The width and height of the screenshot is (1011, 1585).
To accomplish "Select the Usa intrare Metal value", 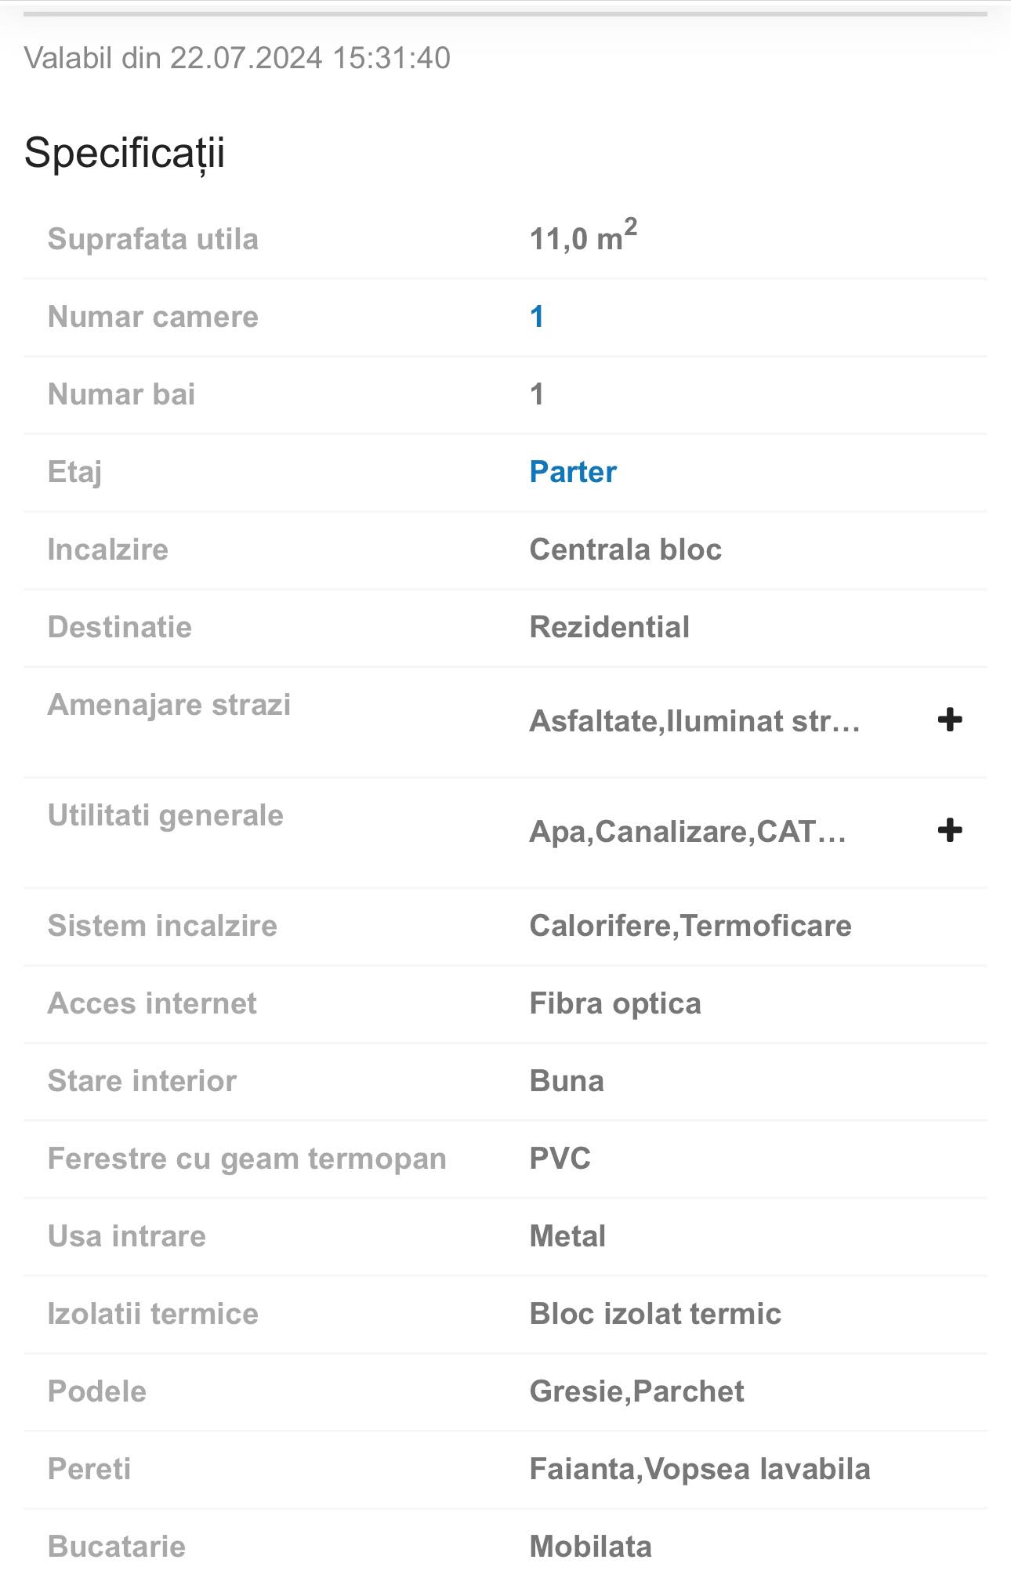I will click(567, 1236).
